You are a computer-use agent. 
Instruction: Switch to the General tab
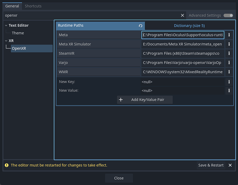(12, 6)
